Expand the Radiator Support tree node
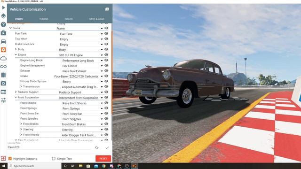This screenshot has height=169, width=301. coord(16,92)
